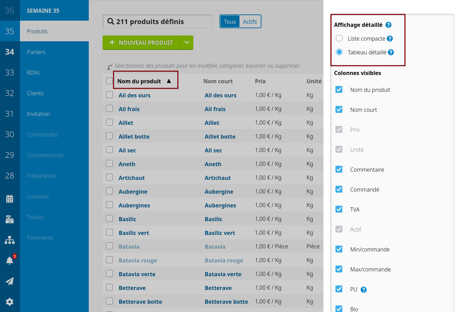Open Paniers in the side menu
The height and width of the screenshot is (312, 460).
point(36,52)
